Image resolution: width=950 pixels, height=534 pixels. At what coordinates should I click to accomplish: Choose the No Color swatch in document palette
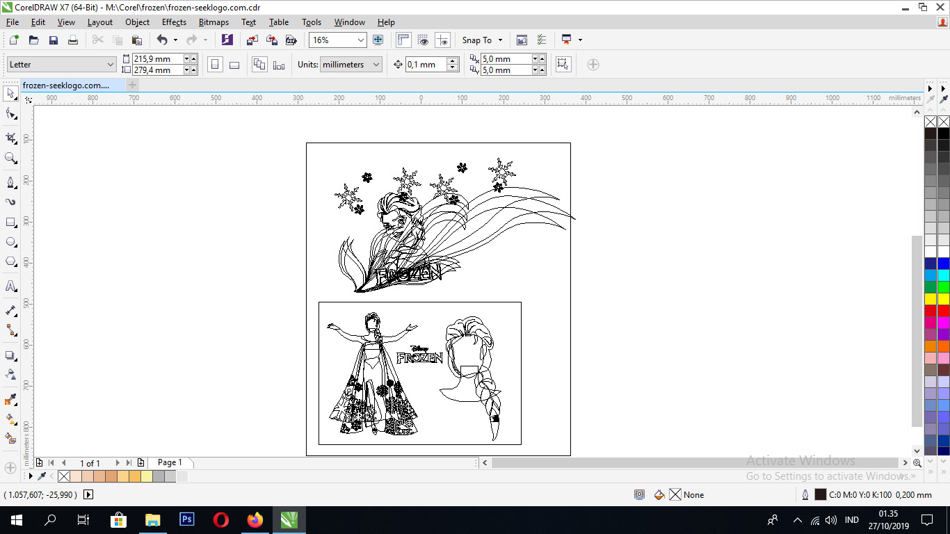(64, 476)
